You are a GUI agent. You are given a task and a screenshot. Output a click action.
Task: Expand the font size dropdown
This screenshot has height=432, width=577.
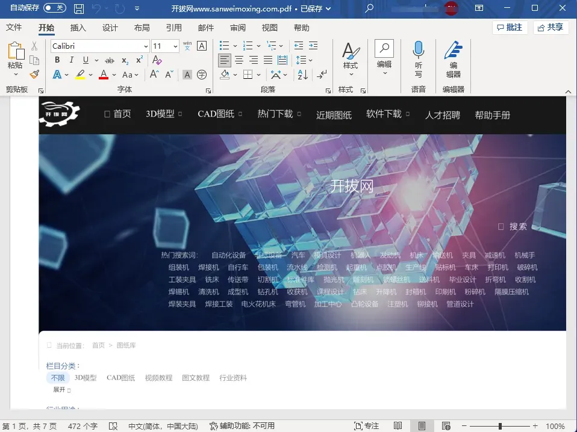175,46
